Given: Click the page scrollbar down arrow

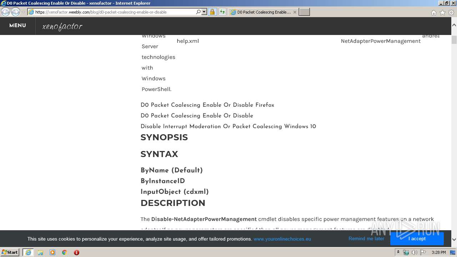Looking at the screenshot, I should coord(454,240).
